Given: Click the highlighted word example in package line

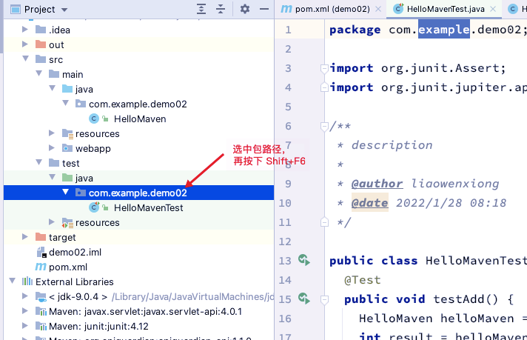Looking at the screenshot, I should (443, 29).
